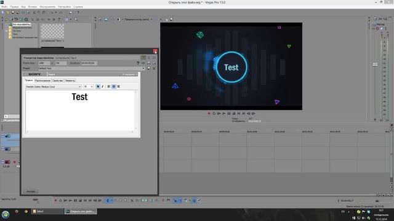Switch to the Свойства tab
Viewport: 394px width, 221px height.
pos(58,80)
